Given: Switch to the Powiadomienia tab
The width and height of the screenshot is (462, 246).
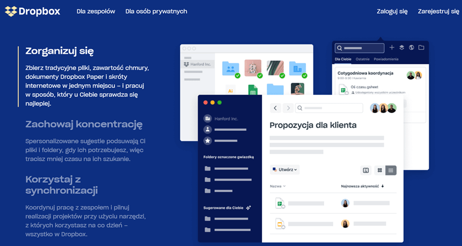Looking at the screenshot, I should pyautogui.click(x=386, y=59).
